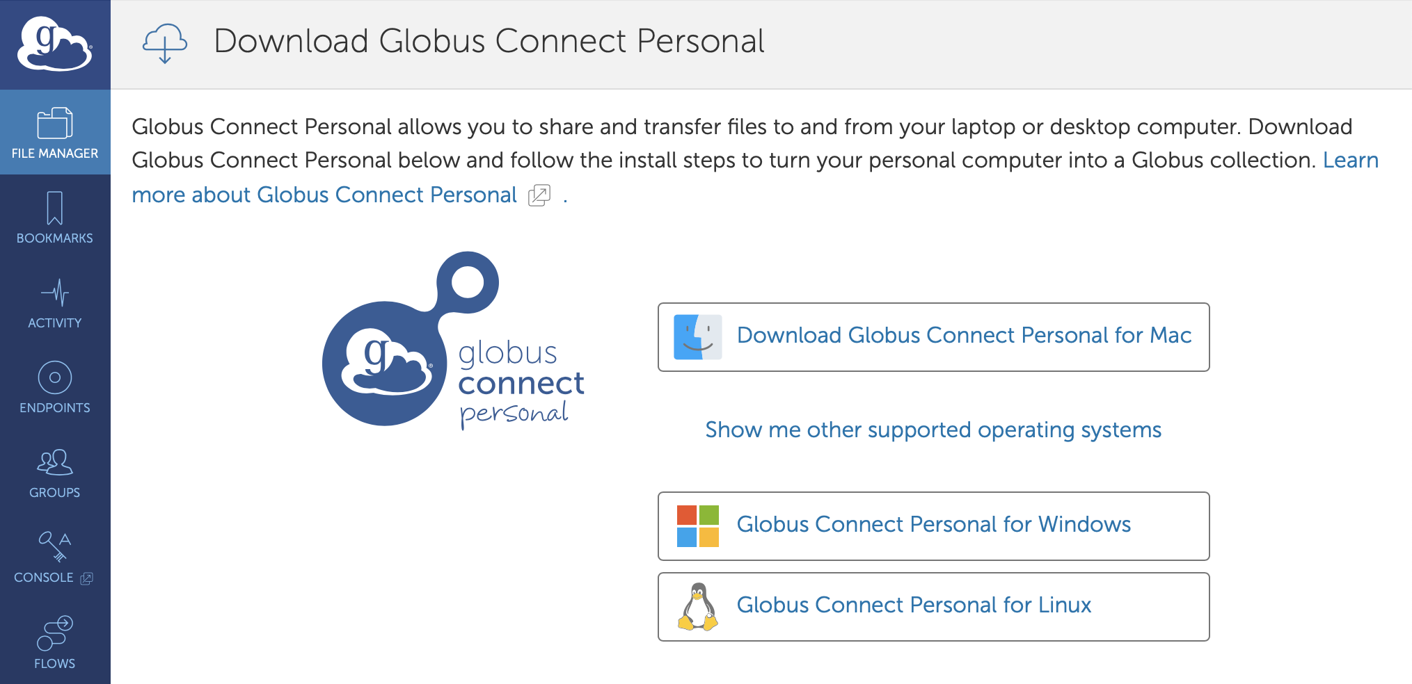
Task: Click the cloud download header icon
Action: [x=165, y=43]
